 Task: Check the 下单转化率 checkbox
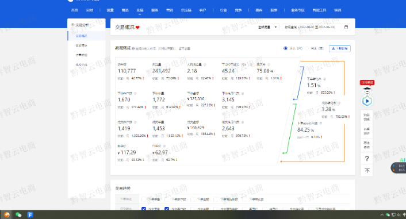(x=244, y=199)
